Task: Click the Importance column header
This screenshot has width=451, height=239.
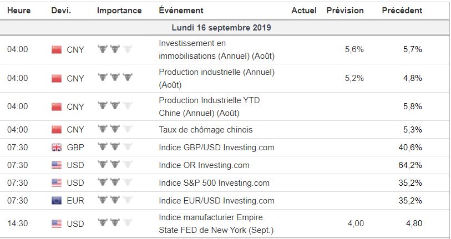Action: 119,11
